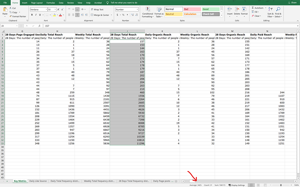The height and width of the screenshot is (187, 300).
Task: Open the font color dropdown arrow
Action: [63, 15]
